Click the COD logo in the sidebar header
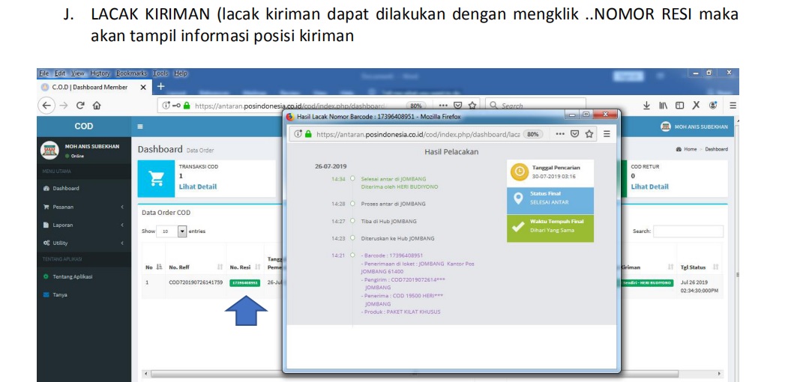This screenshot has width=791, height=382. pyautogui.click(x=84, y=127)
